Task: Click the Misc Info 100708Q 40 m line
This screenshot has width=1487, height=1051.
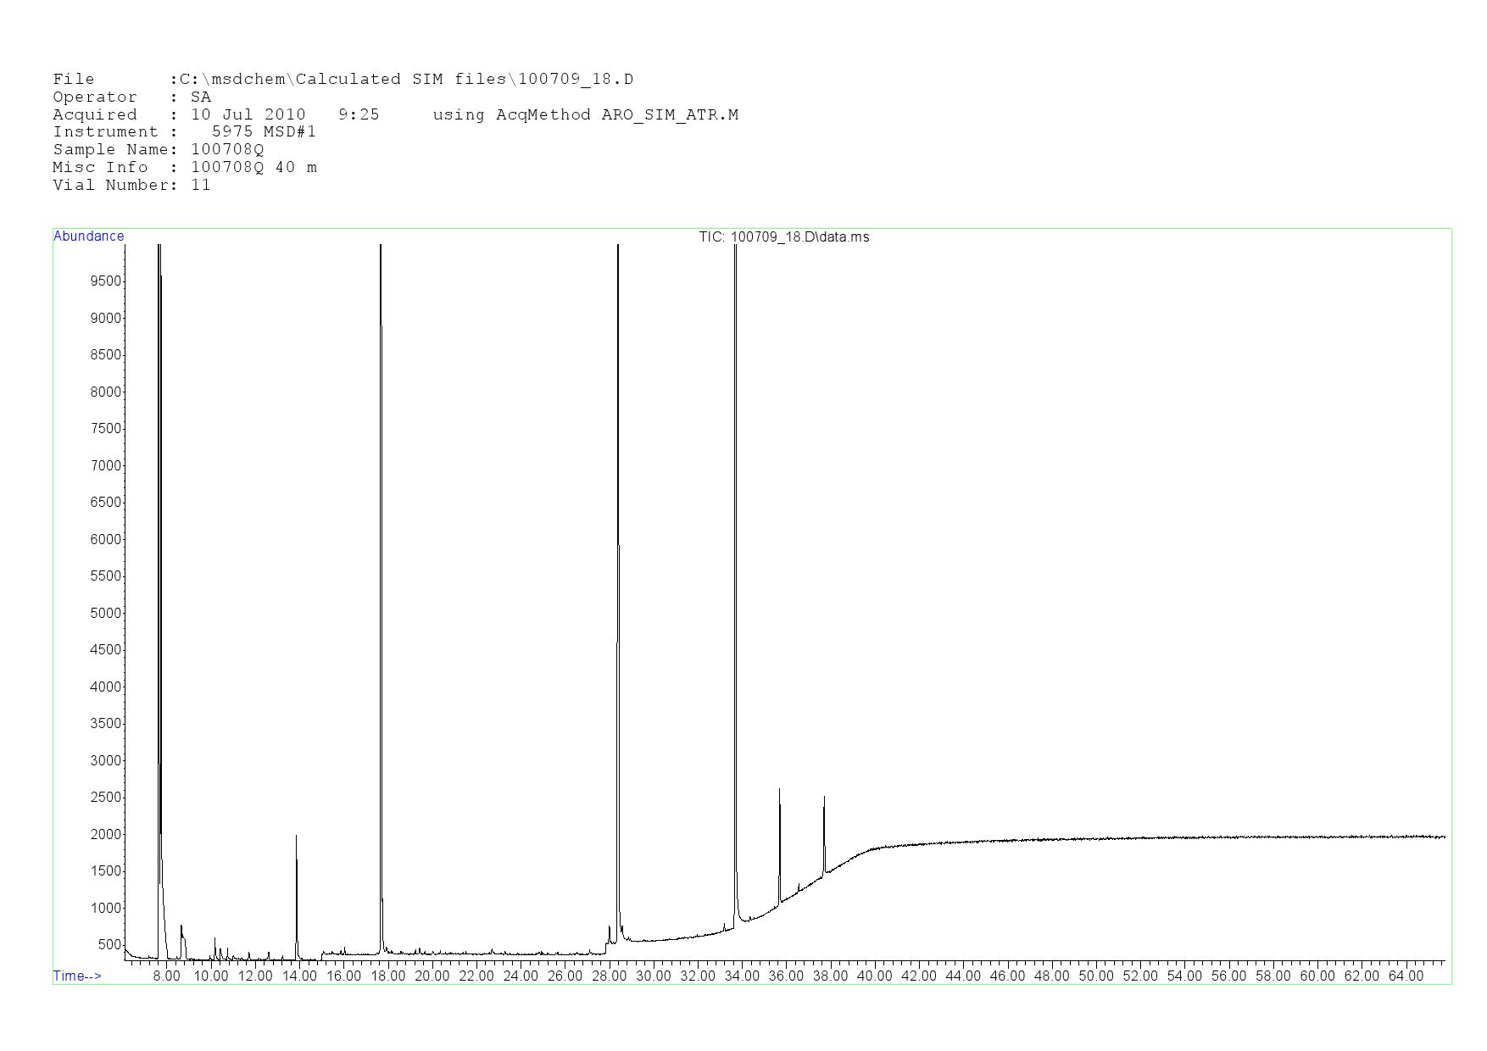Action: coord(185,168)
